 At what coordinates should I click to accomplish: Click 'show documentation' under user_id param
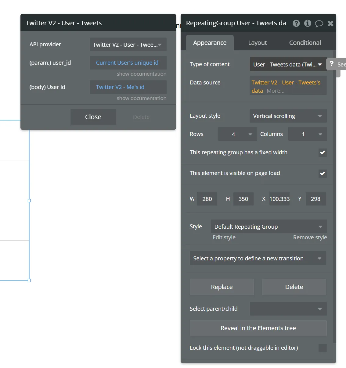[142, 74]
